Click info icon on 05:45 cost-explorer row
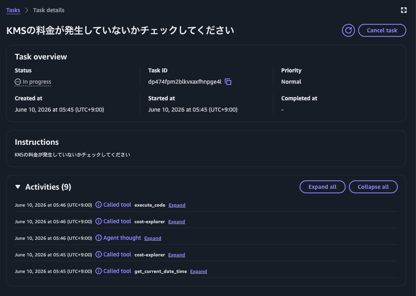The height and width of the screenshot is (296, 416). pos(98,254)
